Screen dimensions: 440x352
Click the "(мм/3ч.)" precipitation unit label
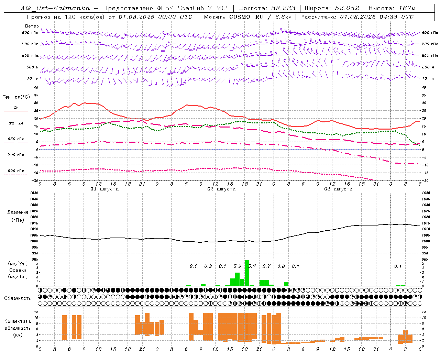pos(18,264)
